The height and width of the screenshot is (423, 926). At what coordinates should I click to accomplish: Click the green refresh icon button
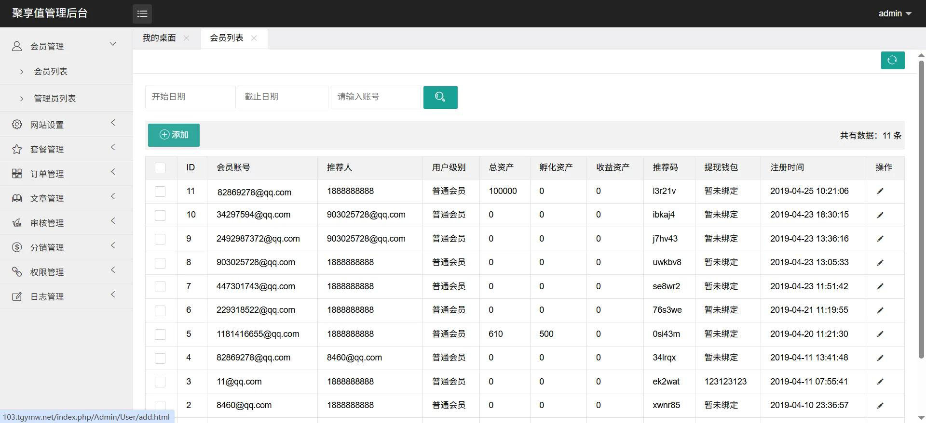click(x=892, y=60)
